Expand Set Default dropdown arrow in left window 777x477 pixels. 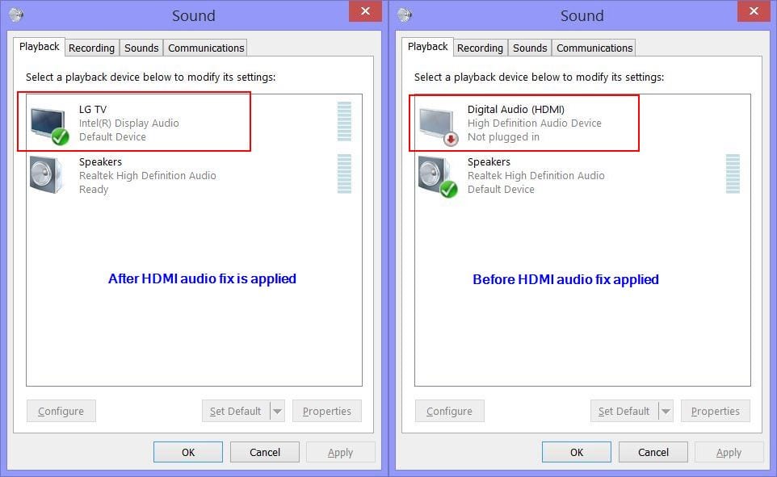pyautogui.click(x=278, y=411)
